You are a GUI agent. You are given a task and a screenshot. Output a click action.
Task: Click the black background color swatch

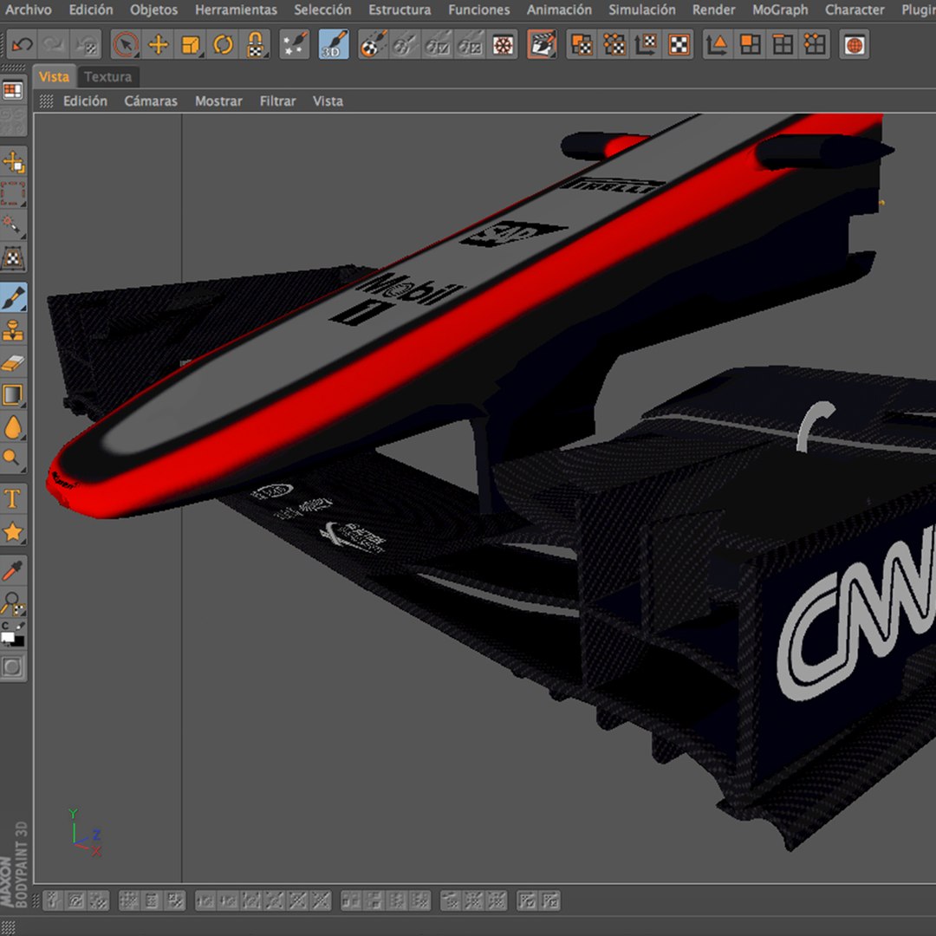(18, 642)
